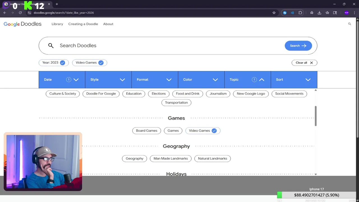The height and width of the screenshot is (202, 359).
Task: Click the topic panel scroll-up arrow
Action: coord(316,90)
